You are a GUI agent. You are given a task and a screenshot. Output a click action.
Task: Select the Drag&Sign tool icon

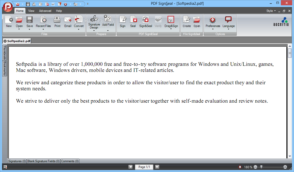171,20
